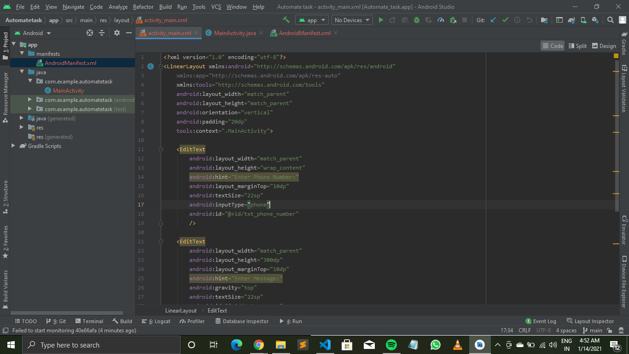Run the app with green play button
629x354 pixels.
click(x=381, y=20)
